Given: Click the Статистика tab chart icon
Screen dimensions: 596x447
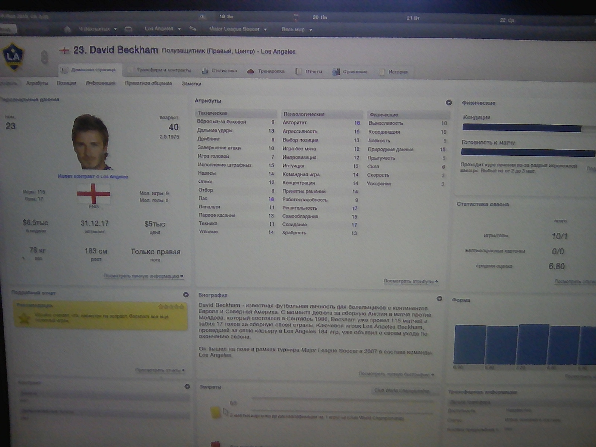Looking at the screenshot, I should (205, 71).
